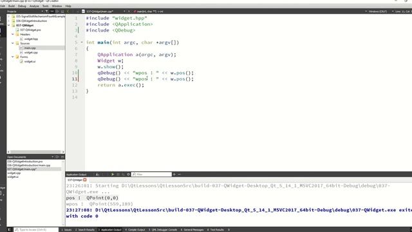Open Test Results pane

point(215,229)
